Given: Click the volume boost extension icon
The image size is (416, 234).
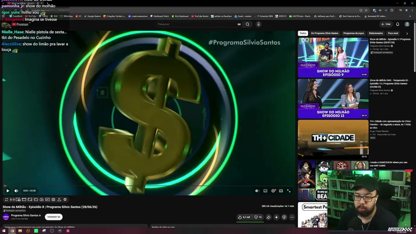Looking at the screenshot, I should pyautogui.click(x=12, y=200).
